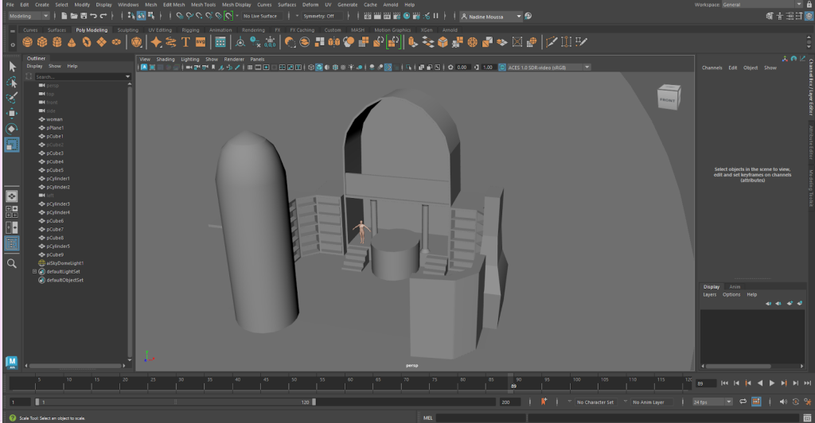Viewport: 815px width, 423px height.
Task: Switch to the Sculpting shelf tab
Action: coord(128,30)
